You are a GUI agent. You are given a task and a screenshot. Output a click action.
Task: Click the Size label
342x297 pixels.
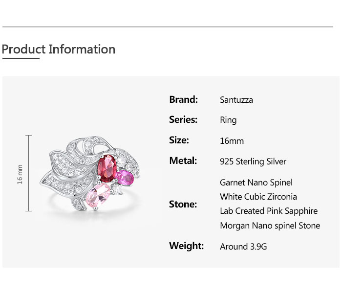click(x=179, y=140)
